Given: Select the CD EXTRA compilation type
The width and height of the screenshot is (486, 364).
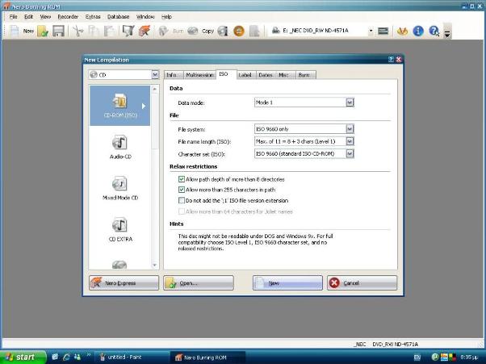Looking at the screenshot, I should [x=120, y=229].
